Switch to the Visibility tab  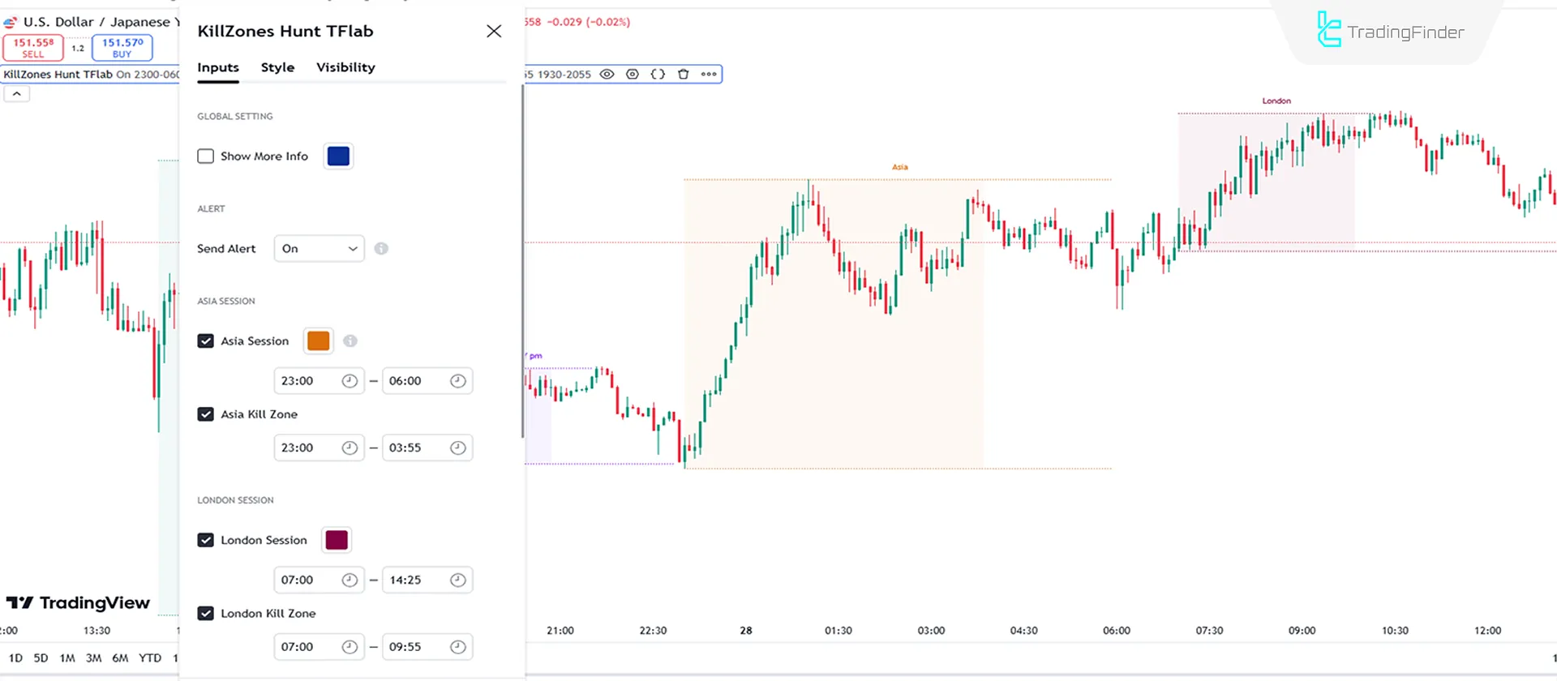tap(345, 67)
